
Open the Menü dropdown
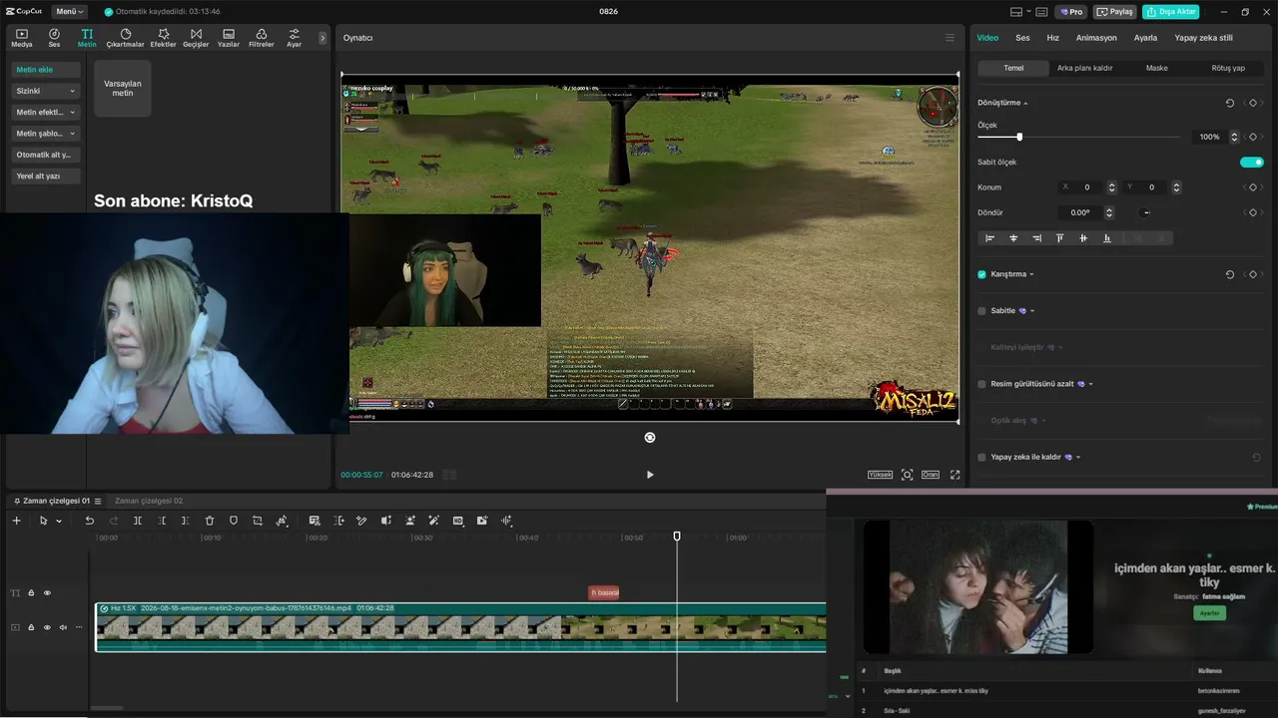69,12
